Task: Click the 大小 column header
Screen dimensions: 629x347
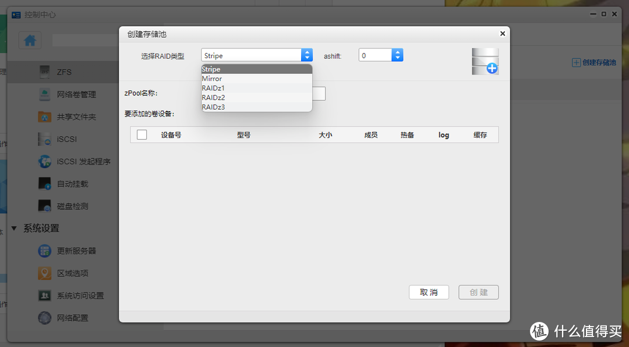Action: click(x=326, y=135)
